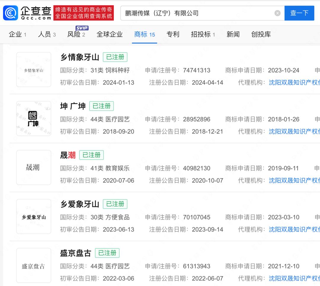Open the 乡情象牙山 trademark title link

(79, 57)
